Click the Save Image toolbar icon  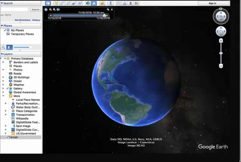tap(131, 3)
